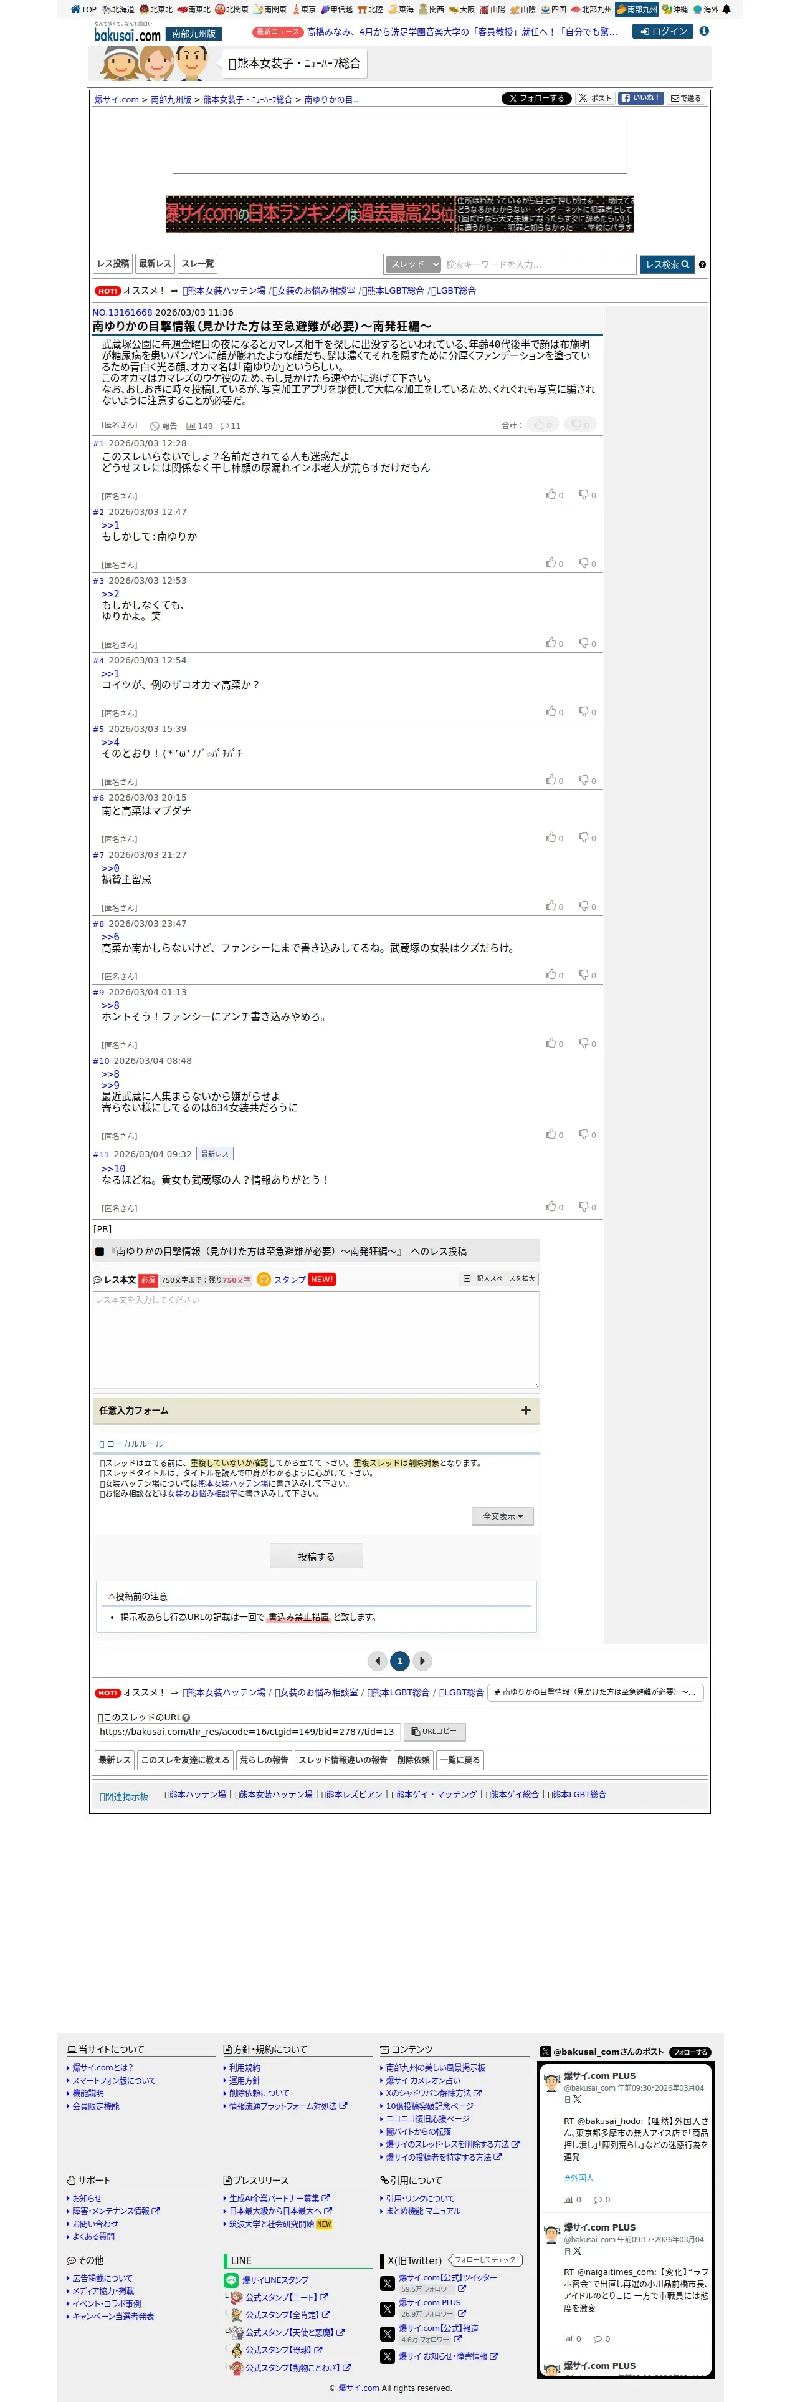Go to the next page arrow
This screenshot has height=2402, width=800.
(x=423, y=1661)
